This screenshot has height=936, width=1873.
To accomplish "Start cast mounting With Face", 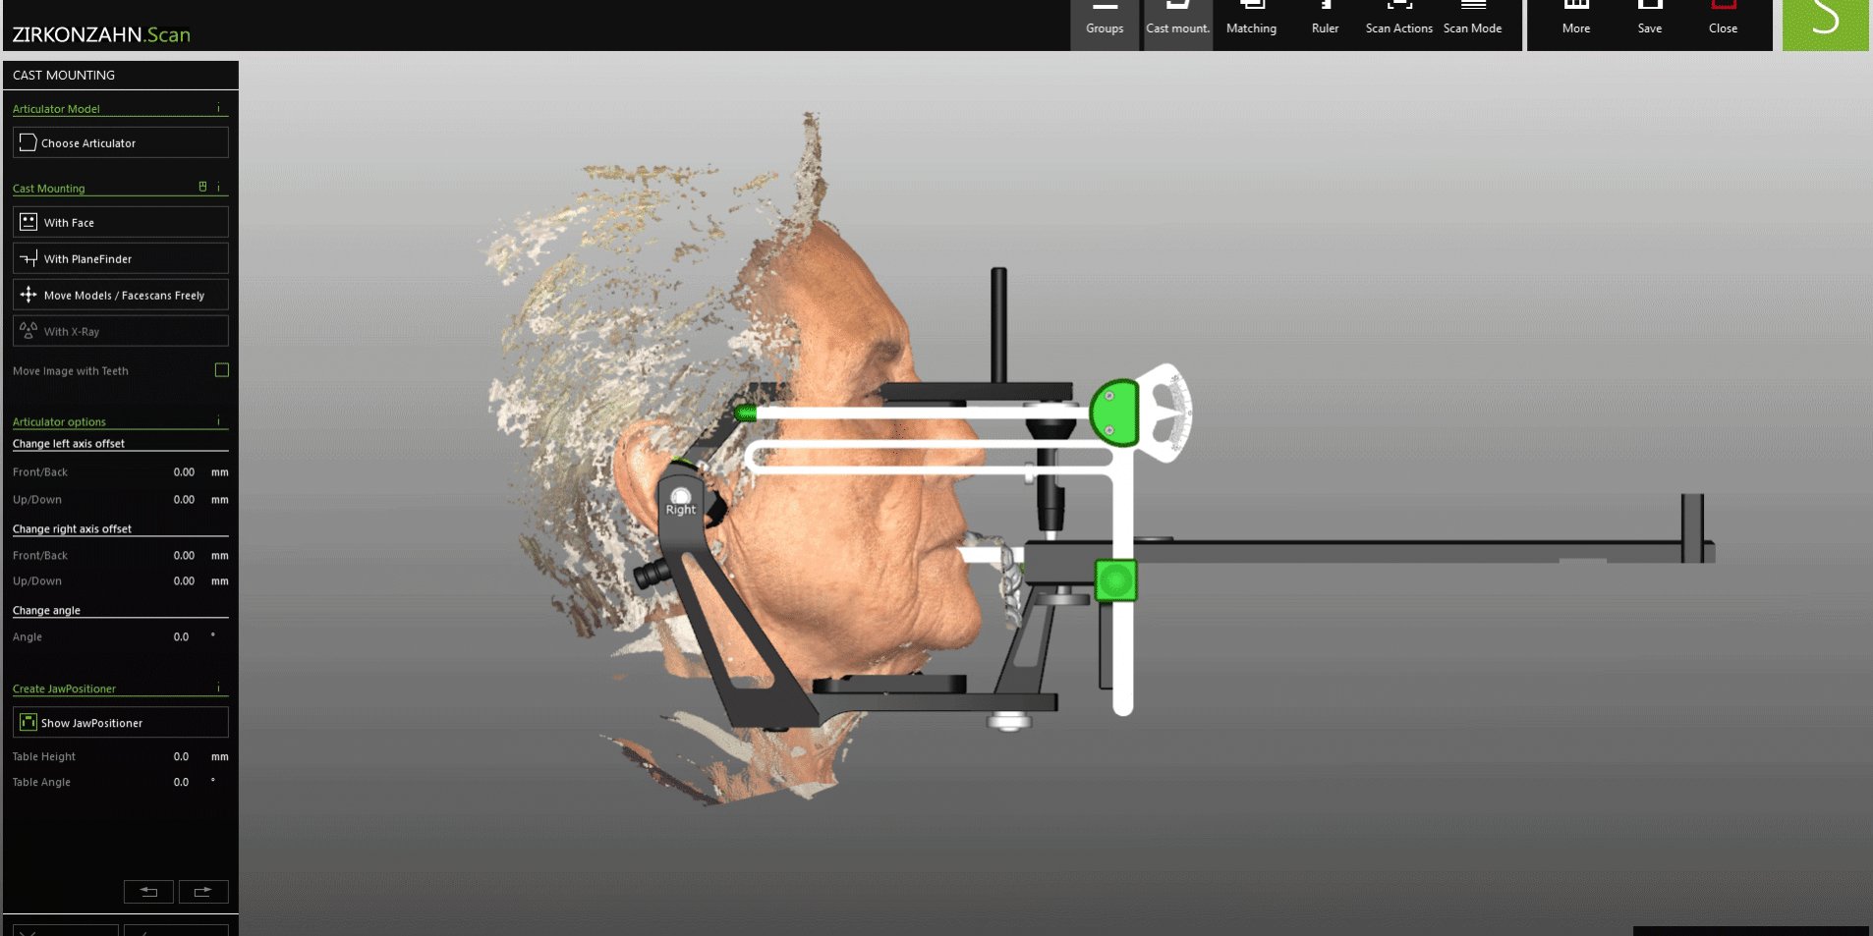I will pyautogui.click(x=120, y=223).
